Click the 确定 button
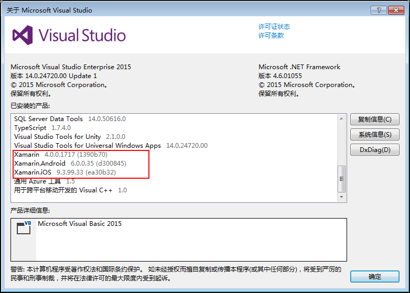Screen dimensions: 410x293 (375, 277)
